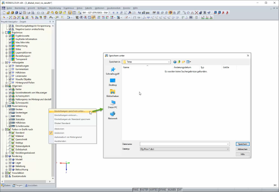Screen dimensions: 279x192
Task: Create new folder icon in dialog
Action: point(184,62)
